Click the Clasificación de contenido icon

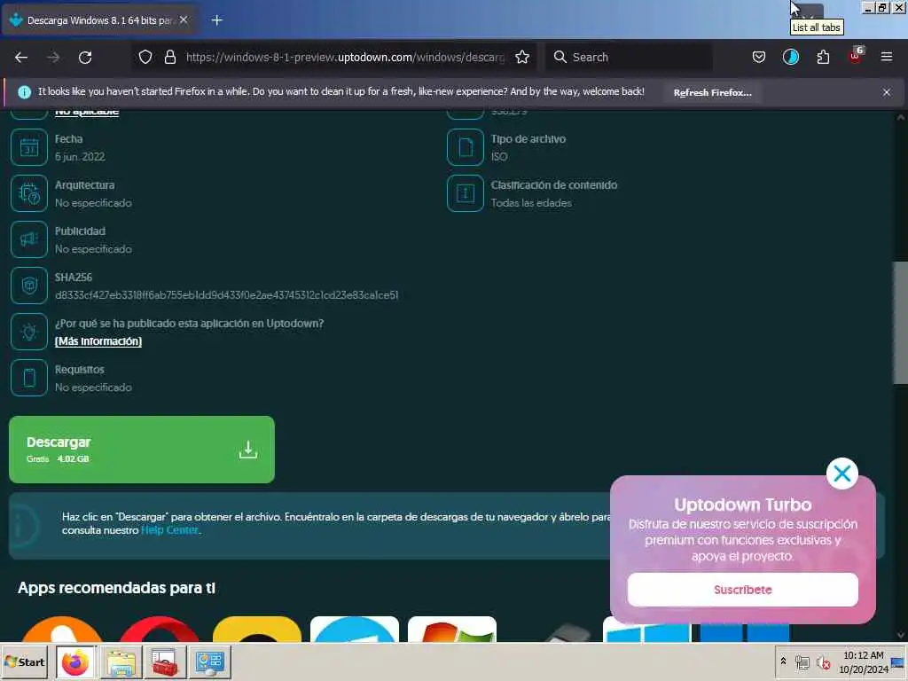(465, 193)
